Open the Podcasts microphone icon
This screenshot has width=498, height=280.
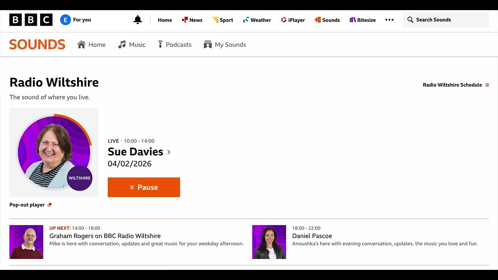(x=160, y=45)
